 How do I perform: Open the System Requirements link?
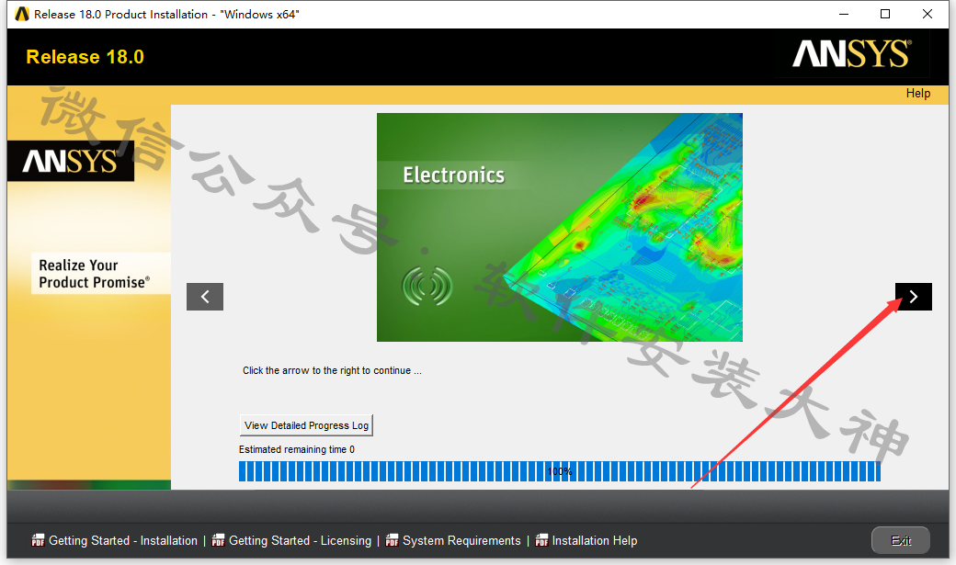tap(461, 540)
